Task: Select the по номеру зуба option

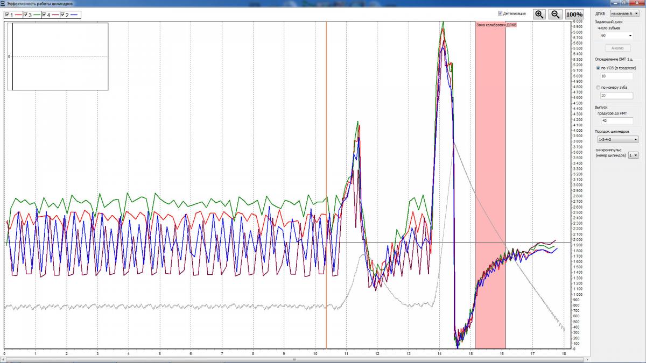Action: (x=599, y=87)
